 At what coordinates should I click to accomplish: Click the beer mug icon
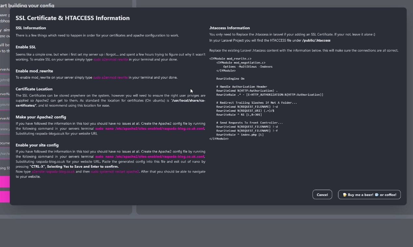(x=344, y=195)
